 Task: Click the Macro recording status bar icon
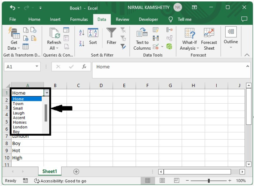(25, 181)
